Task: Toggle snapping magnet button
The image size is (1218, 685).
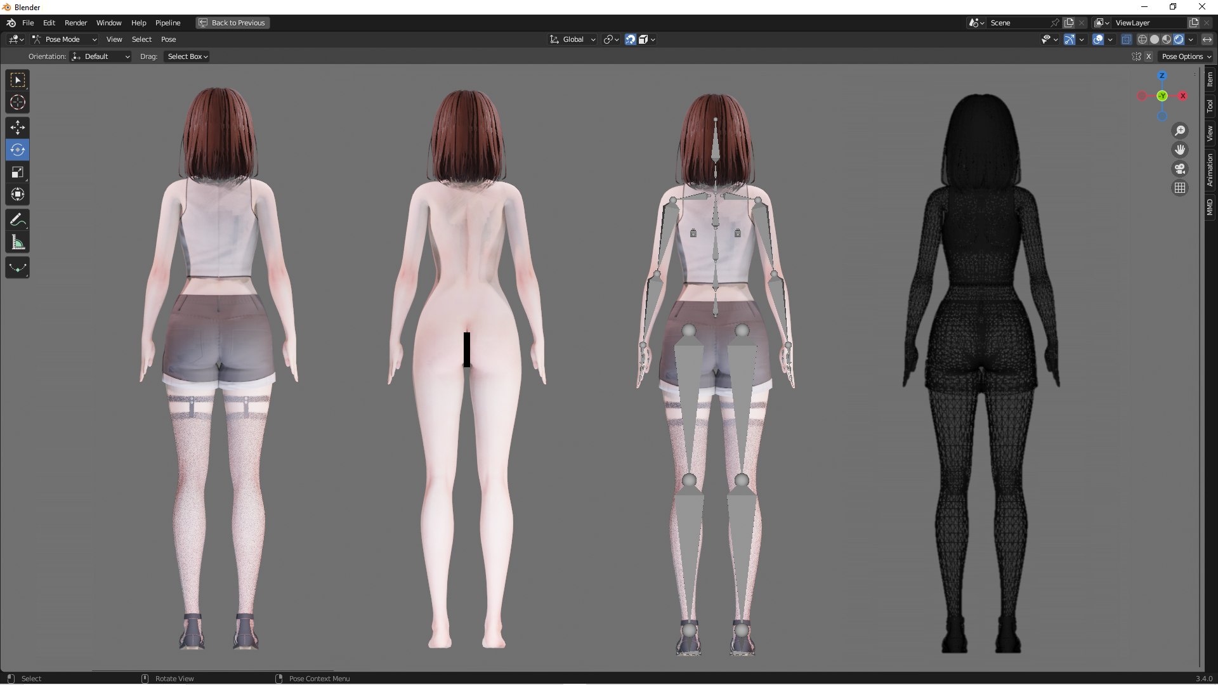Action: pos(631,39)
